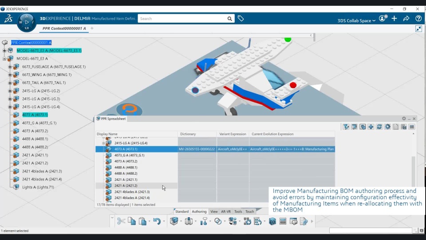Click the blue D cube icon
The image size is (426, 240).
click(x=272, y=221)
